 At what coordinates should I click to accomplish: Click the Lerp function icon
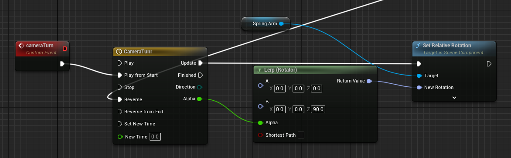point(259,70)
